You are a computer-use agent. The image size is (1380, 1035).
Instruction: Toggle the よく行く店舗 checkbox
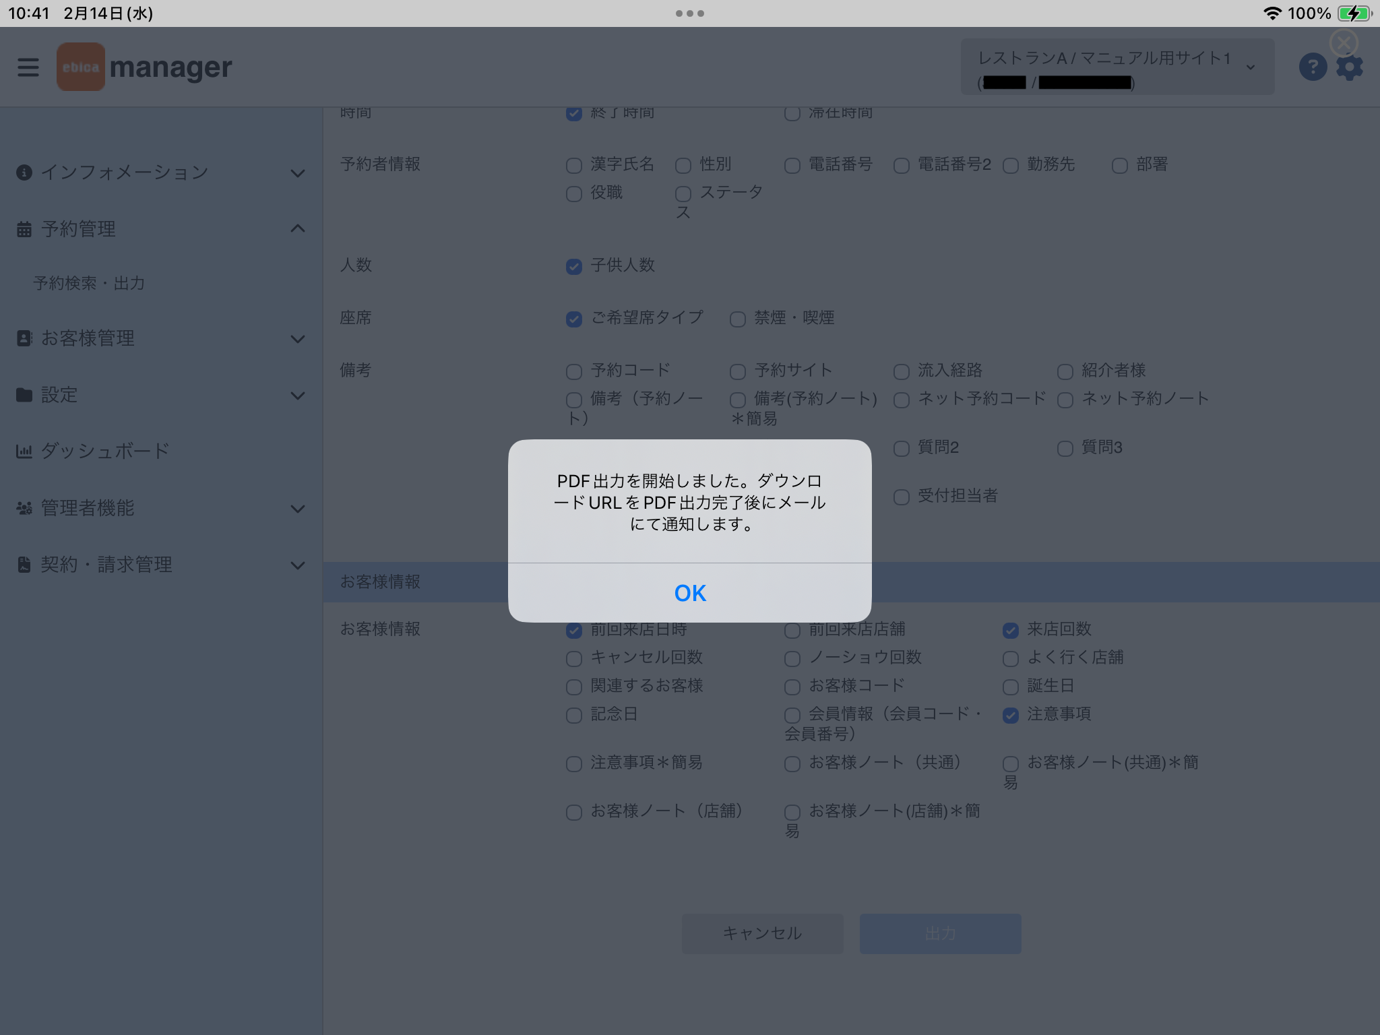[x=1011, y=659]
